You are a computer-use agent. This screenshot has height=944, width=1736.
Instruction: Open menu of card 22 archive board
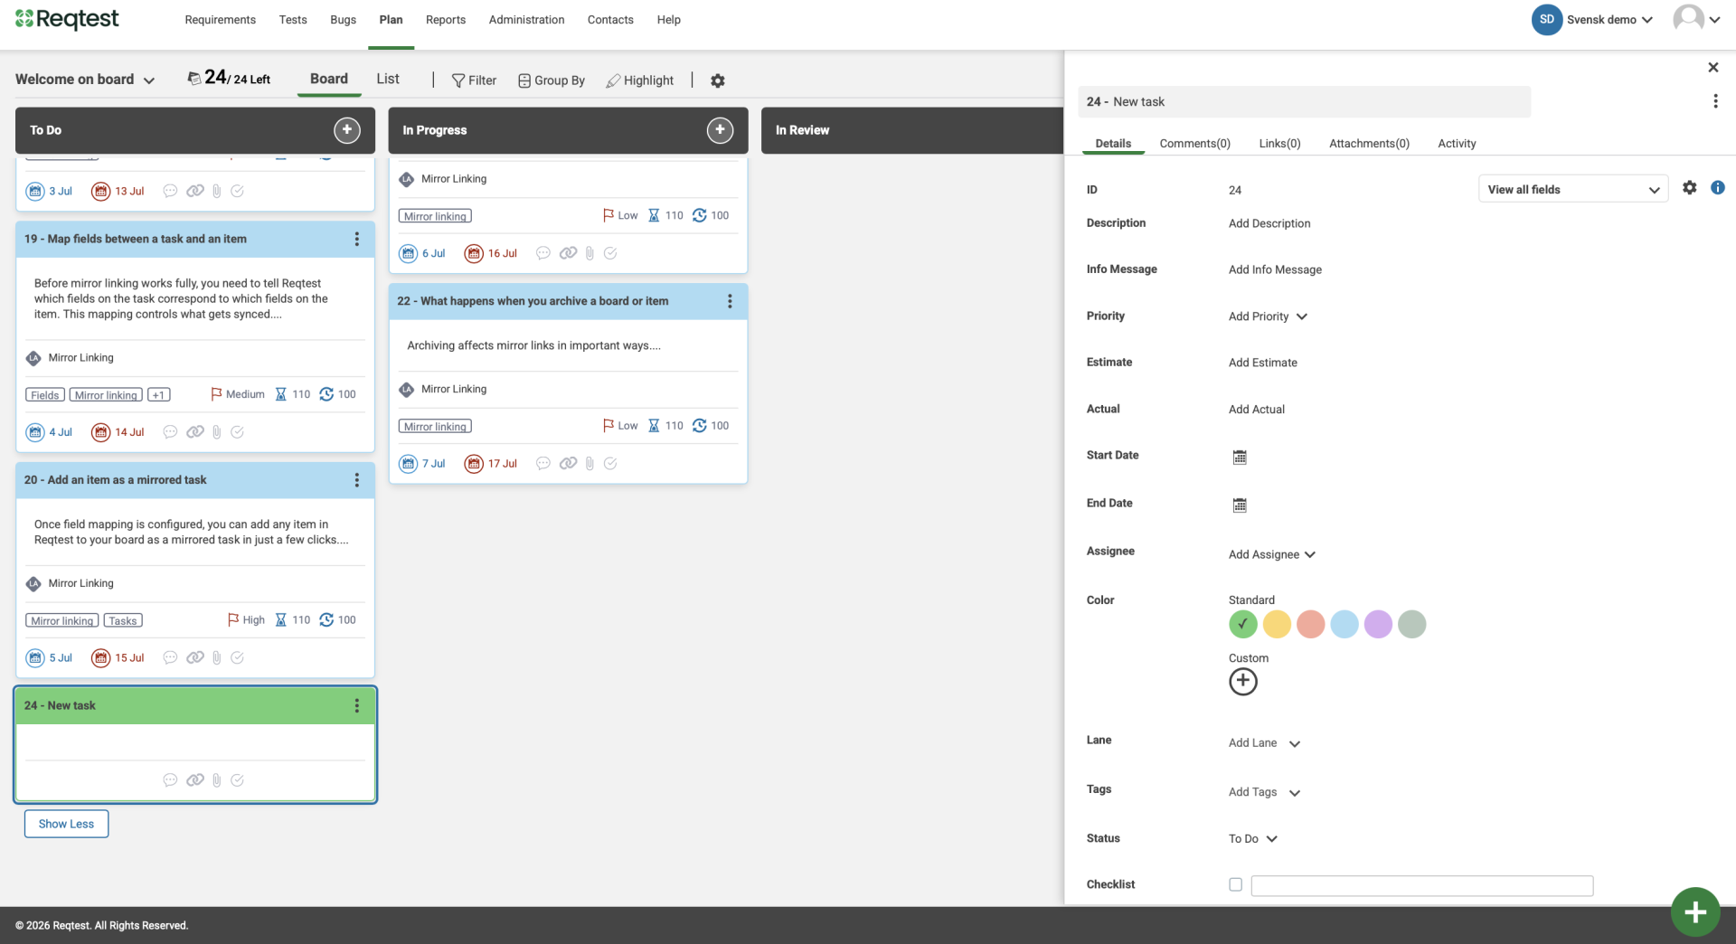[730, 301]
